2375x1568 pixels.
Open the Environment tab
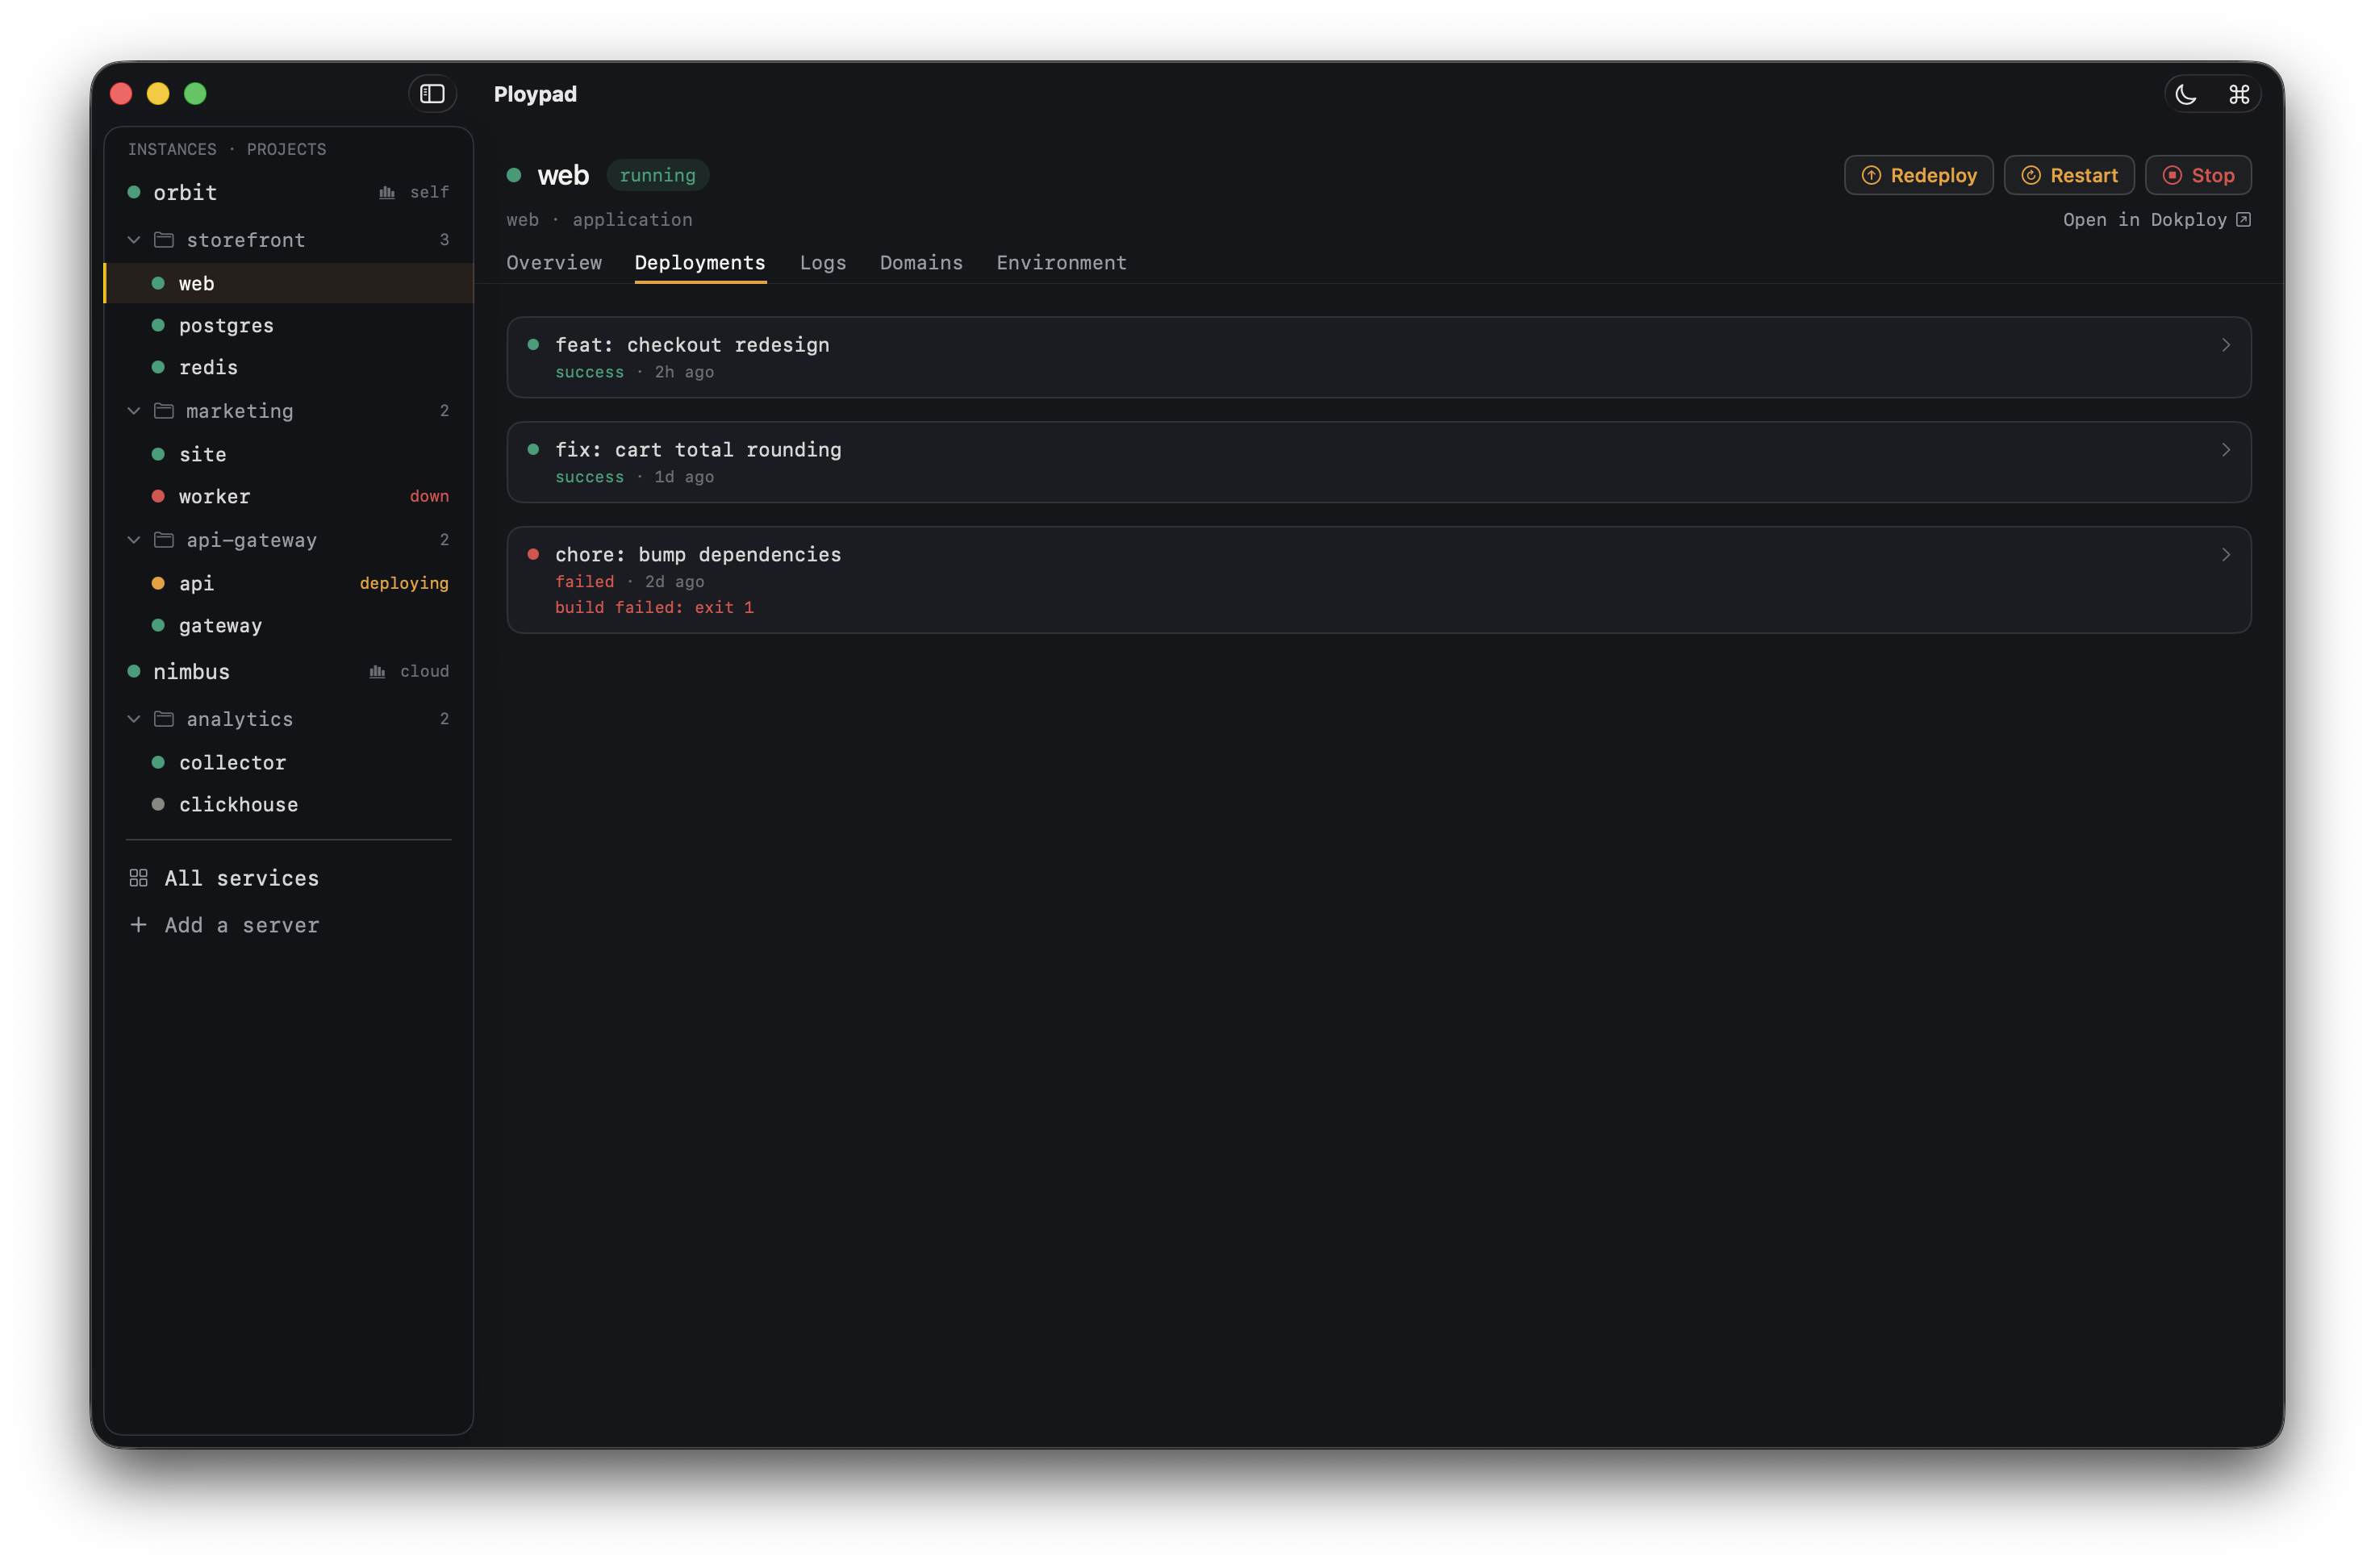(1061, 263)
